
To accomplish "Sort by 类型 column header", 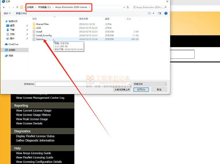I will [x=107, y=19].
